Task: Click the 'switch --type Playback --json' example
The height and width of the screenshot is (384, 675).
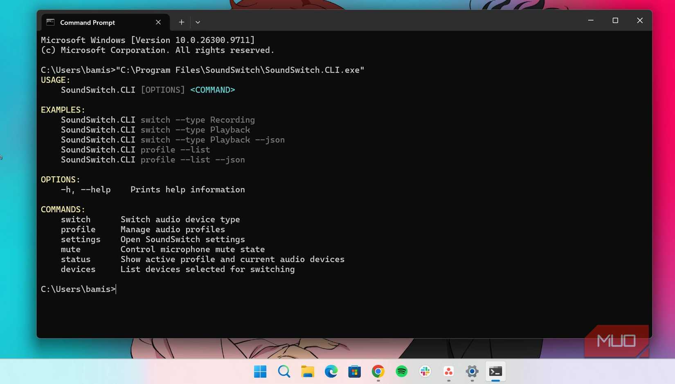Action: tap(173, 140)
